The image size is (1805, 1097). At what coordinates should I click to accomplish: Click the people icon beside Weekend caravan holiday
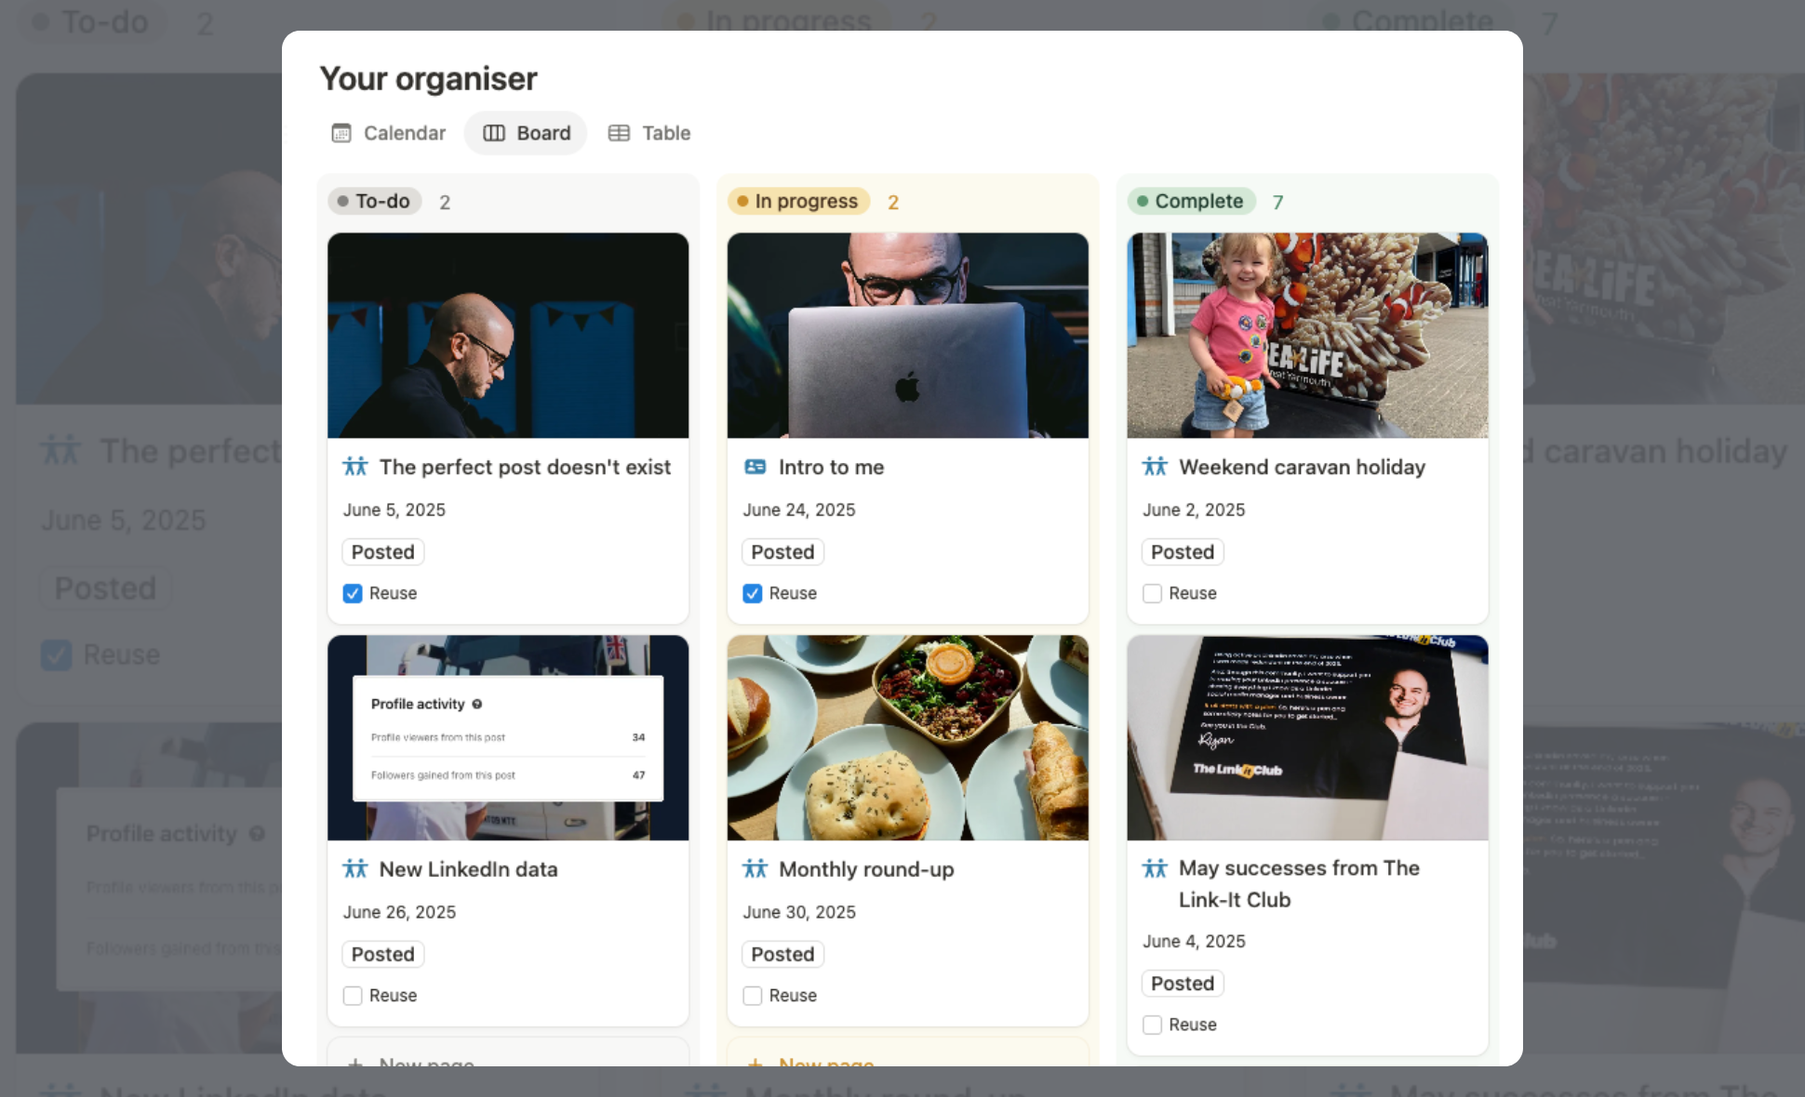1155,467
